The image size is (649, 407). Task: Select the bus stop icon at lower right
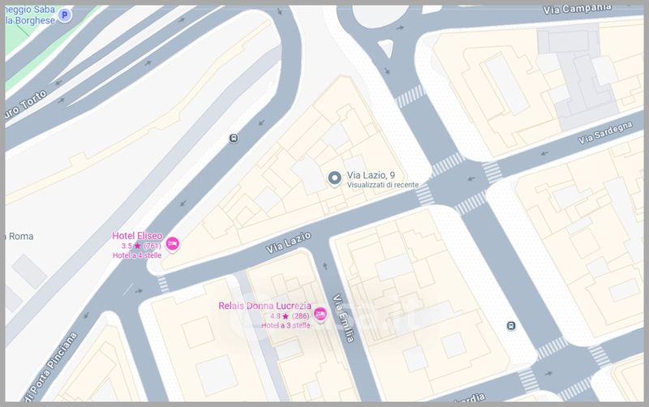510,326
